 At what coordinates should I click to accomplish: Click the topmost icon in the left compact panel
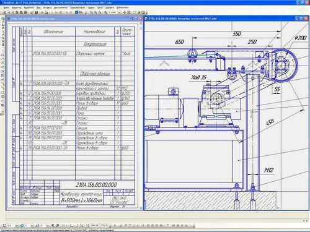pyautogui.click(x=3, y=19)
